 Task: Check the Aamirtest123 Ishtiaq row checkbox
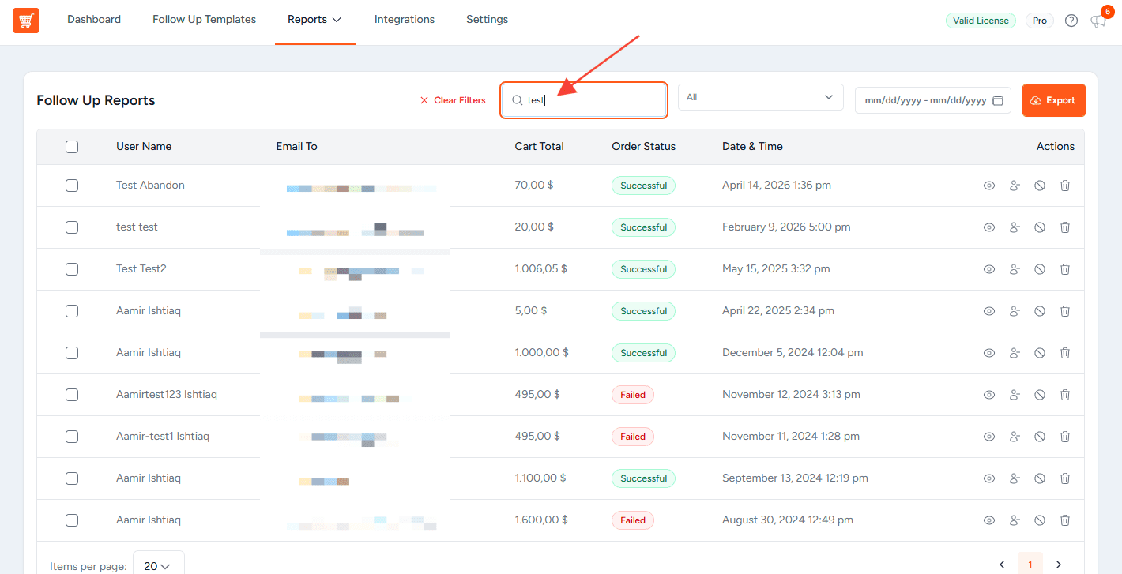pos(72,395)
